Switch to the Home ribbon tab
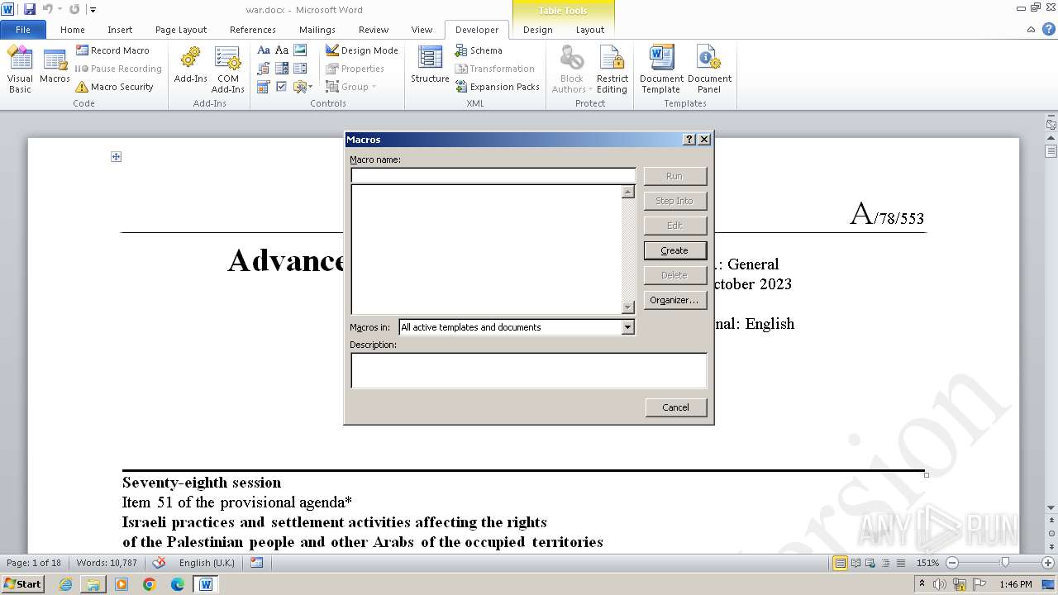1058x595 pixels. click(x=73, y=30)
